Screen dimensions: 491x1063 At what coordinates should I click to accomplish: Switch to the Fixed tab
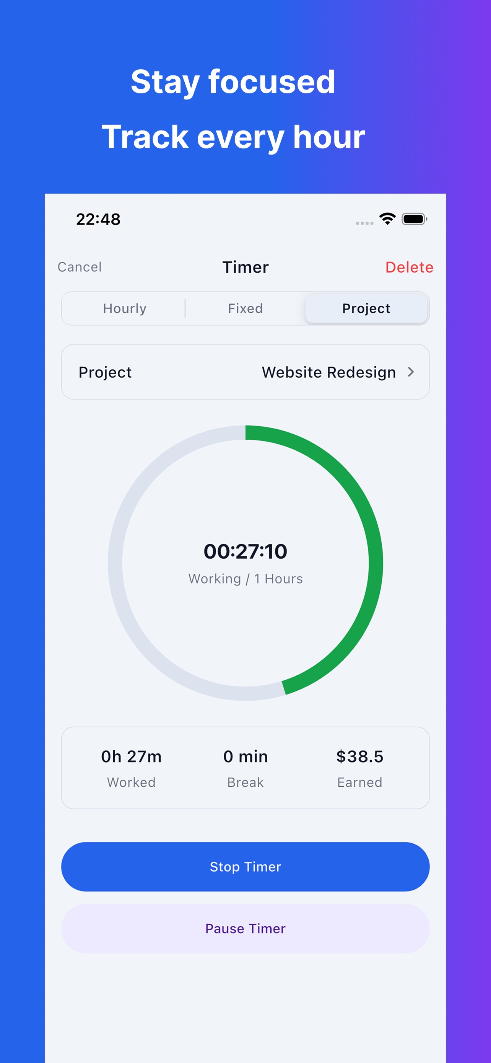click(x=245, y=308)
